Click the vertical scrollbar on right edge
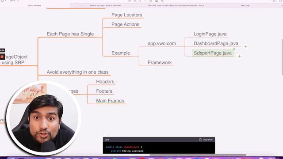This screenshot has height=159, width=283. tap(282, 57)
